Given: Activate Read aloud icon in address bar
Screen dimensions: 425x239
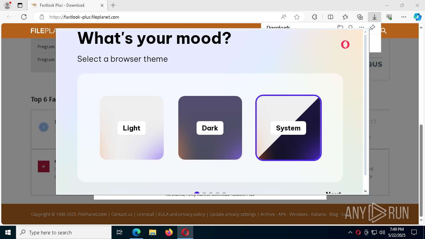Looking at the screenshot, I should click(284, 17).
